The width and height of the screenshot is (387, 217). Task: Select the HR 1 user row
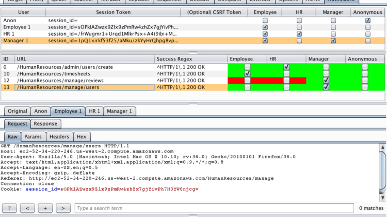[x=193, y=34]
